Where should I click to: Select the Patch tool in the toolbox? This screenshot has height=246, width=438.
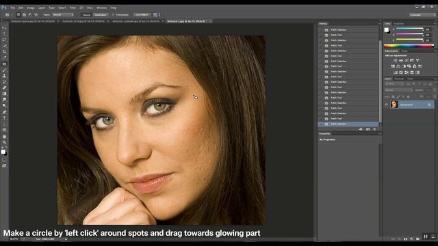pos(4,64)
